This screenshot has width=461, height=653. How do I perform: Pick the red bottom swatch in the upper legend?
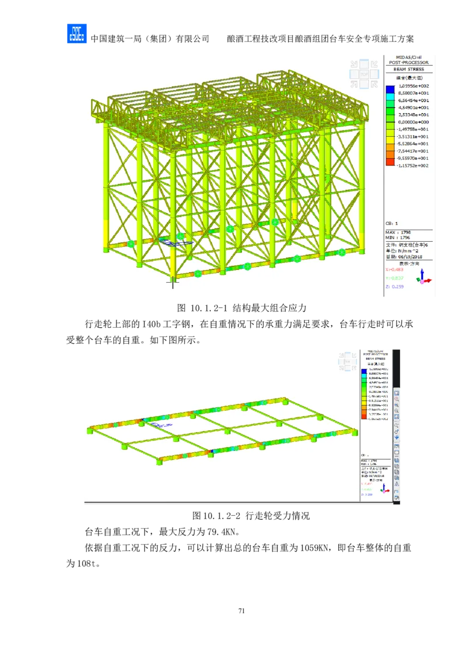(391, 162)
